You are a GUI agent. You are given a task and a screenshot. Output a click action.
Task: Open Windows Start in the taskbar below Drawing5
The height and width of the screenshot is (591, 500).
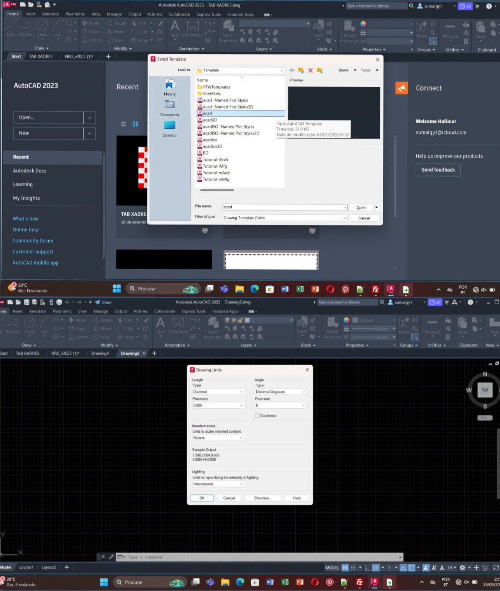104,582
